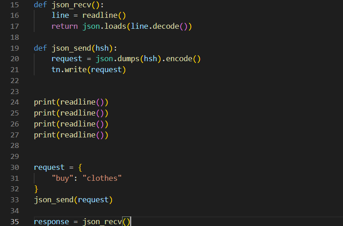This screenshot has width=343, height=226.
Task: Click the request argument on line 33
Action: point(93,200)
